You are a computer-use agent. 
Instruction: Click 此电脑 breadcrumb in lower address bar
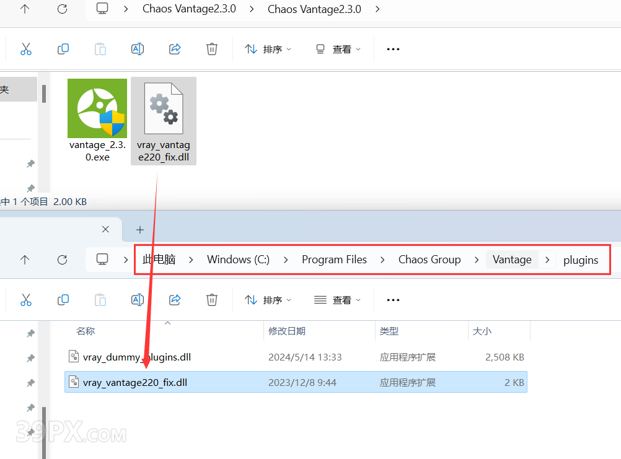coord(159,260)
